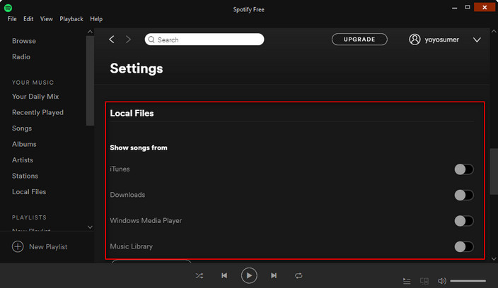Maximize the Spotify window

tap(467, 7)
